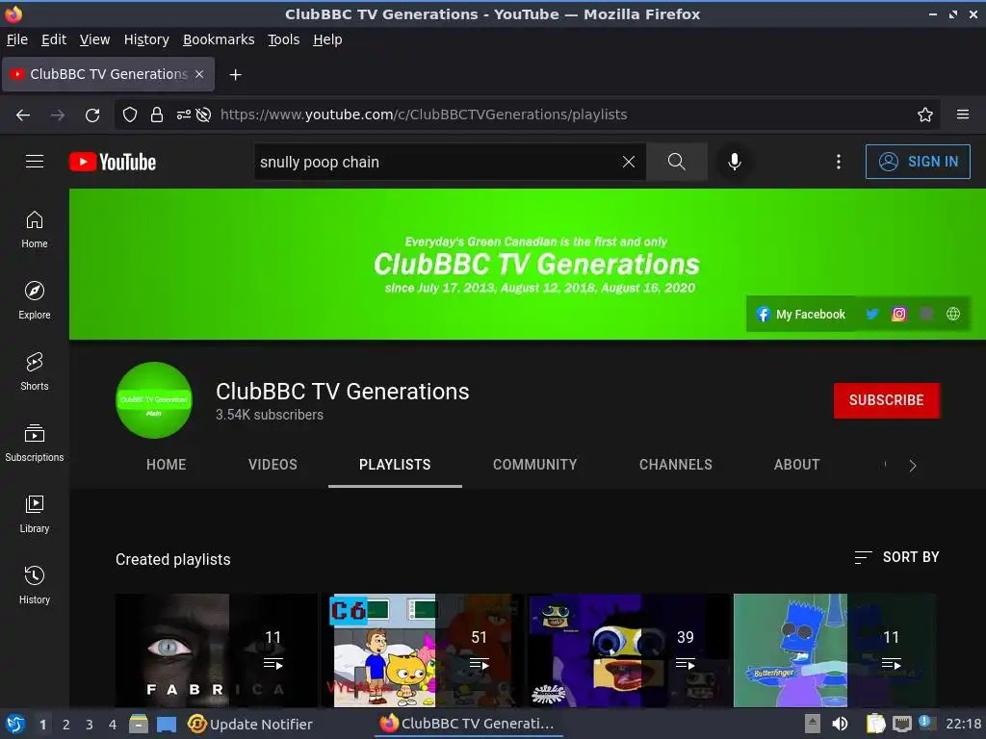
Task: Click the YouTube logo
Action: point(113,162)
